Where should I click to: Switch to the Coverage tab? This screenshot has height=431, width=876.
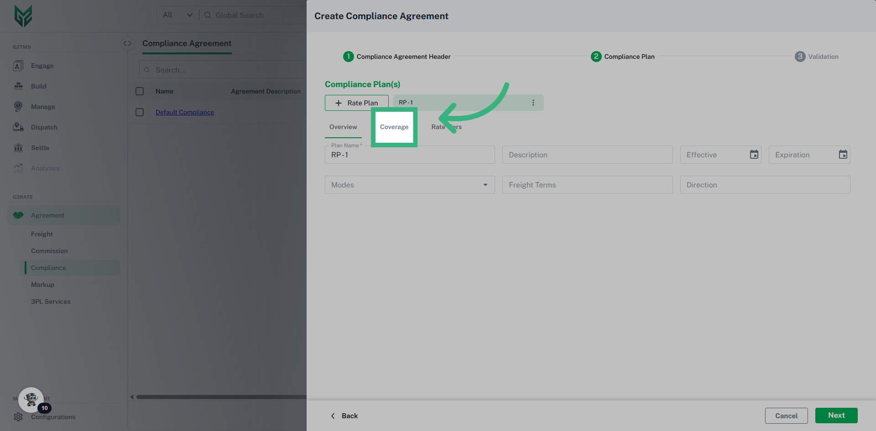tap(394, 127)
